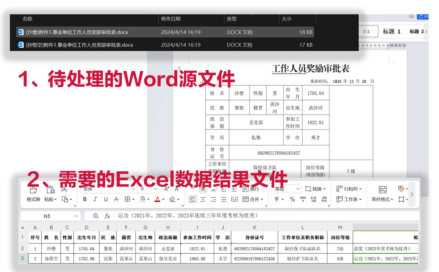439x272 pixels.
Task: Select the 沙僧 docx file in explorer
Action: point(165,32)
